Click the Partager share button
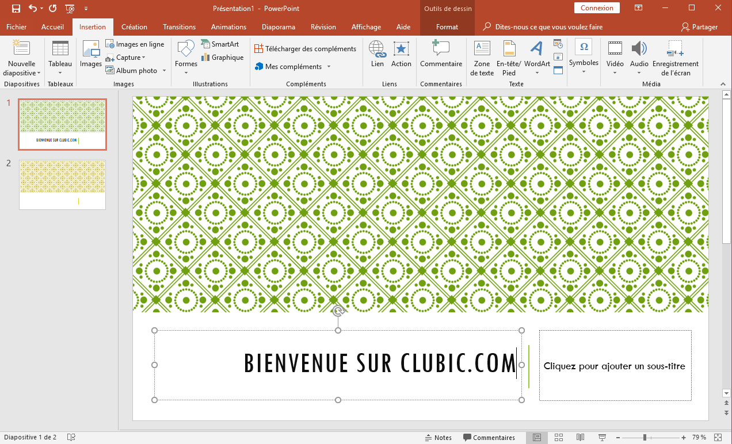Viewport: 732px width, 444px height. coord(699,27)
